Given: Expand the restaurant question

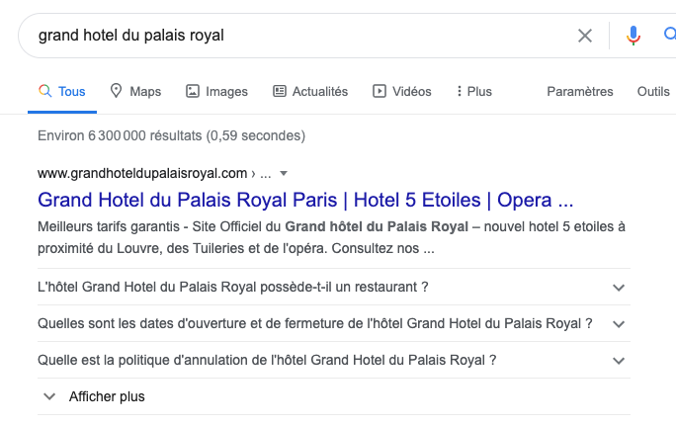Looking at the screenshot, I should coord(334,288).
